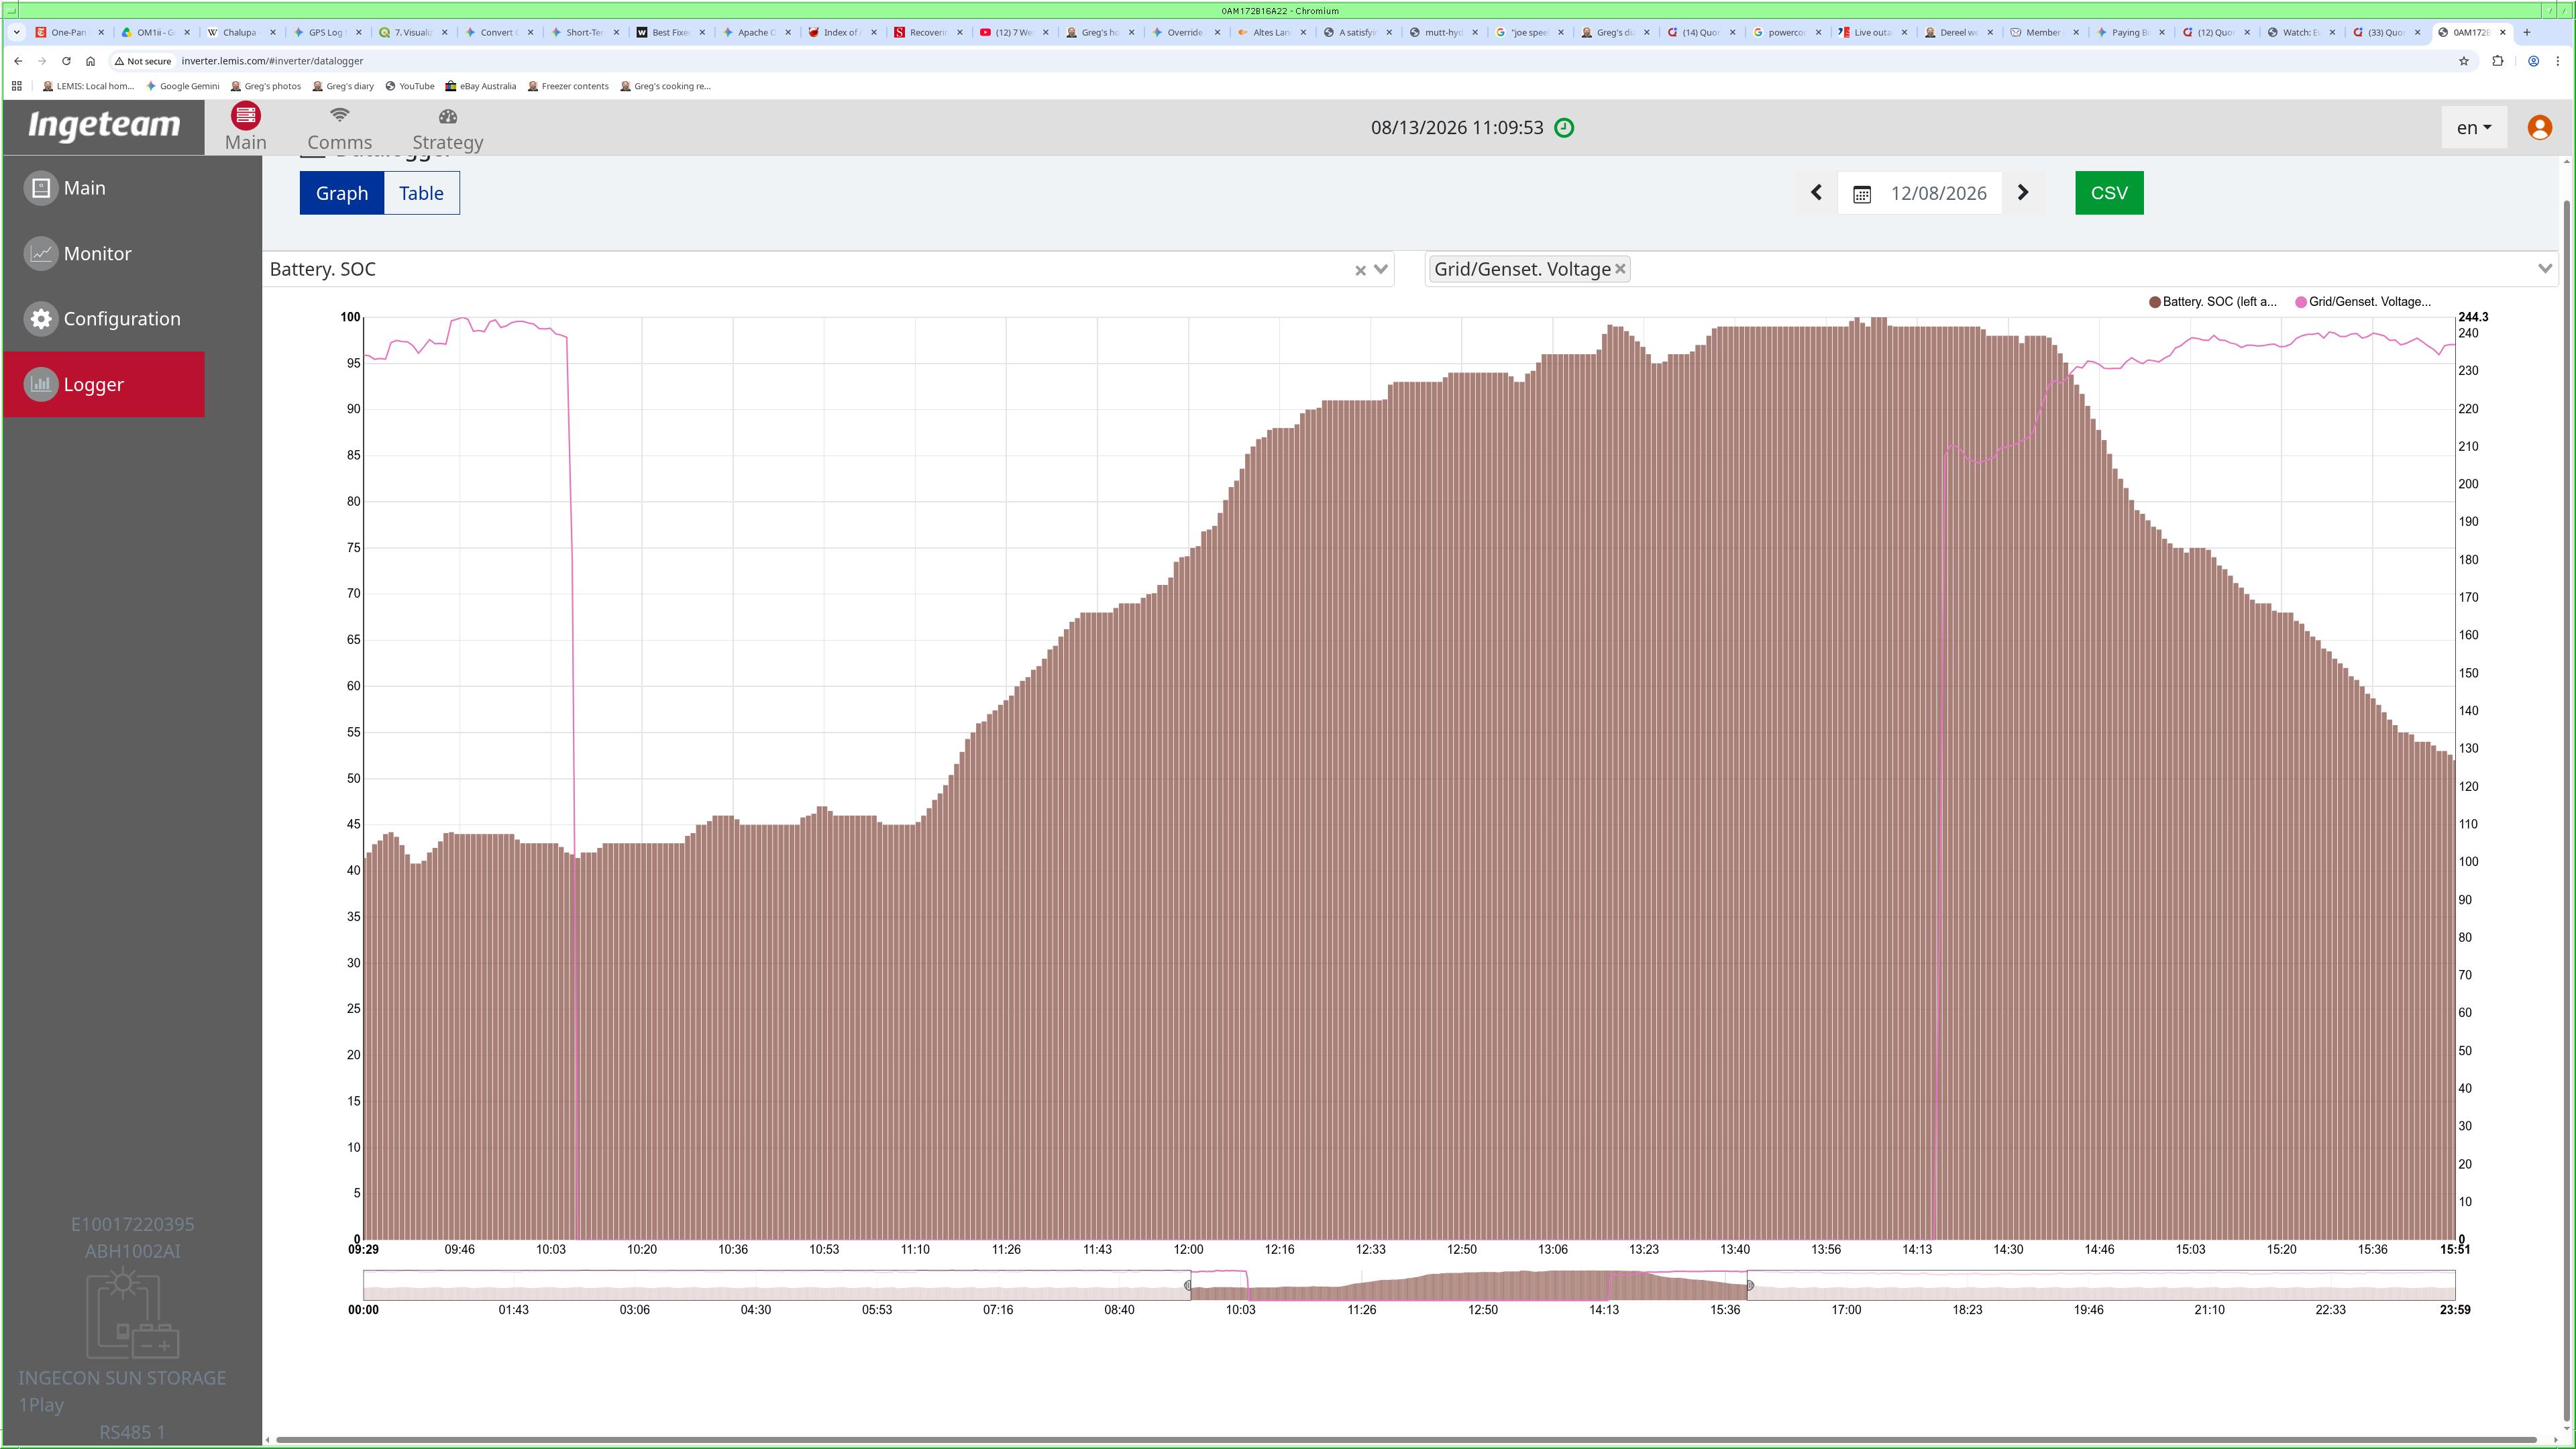
Task: Open the Extensions puzzle icon
Action: [2498, 61]
